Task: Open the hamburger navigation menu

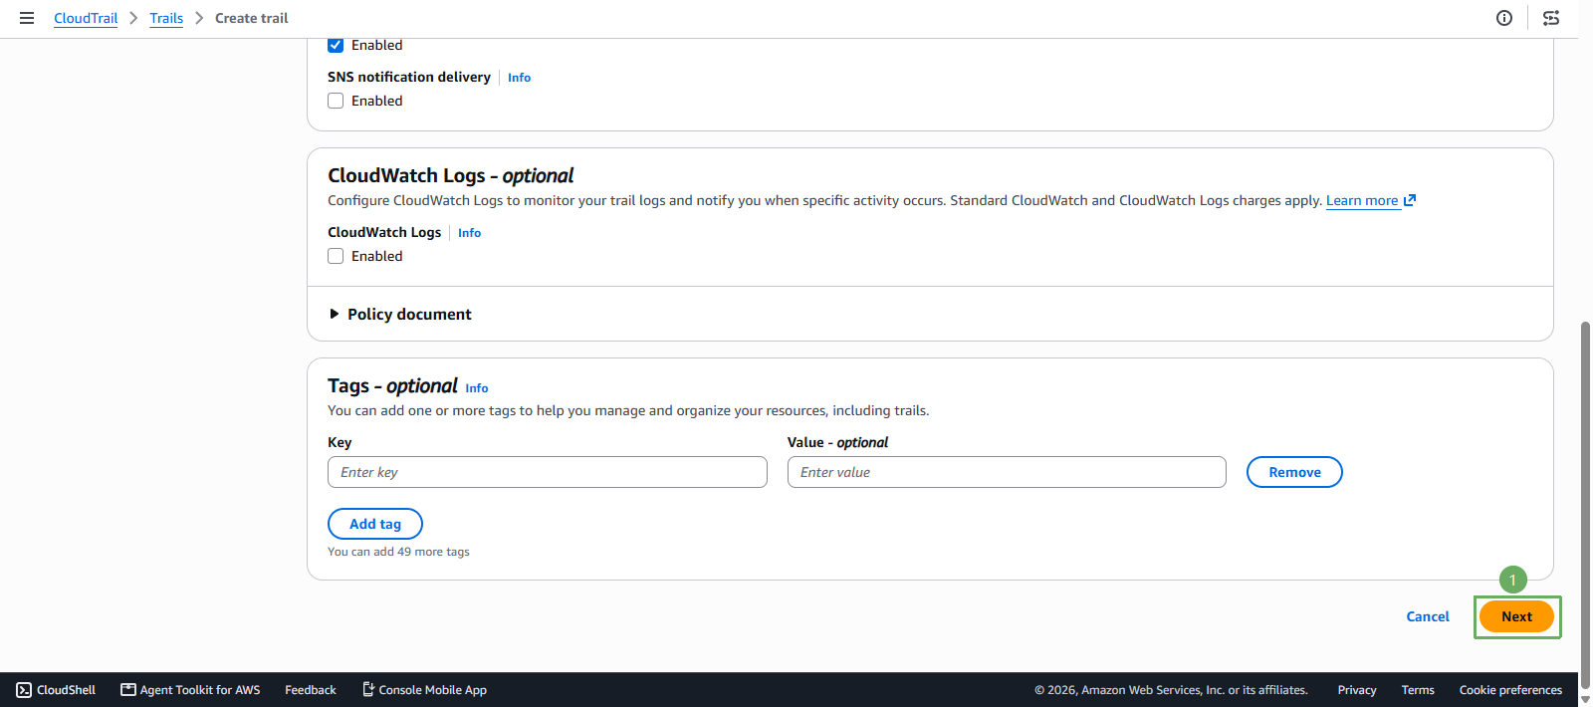Action: tap(27, 18)
